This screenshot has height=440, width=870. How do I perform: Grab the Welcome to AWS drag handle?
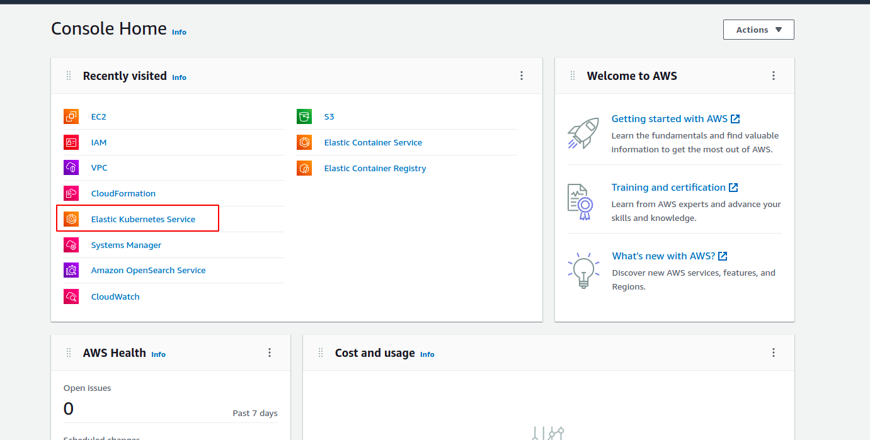coord(573,76)
